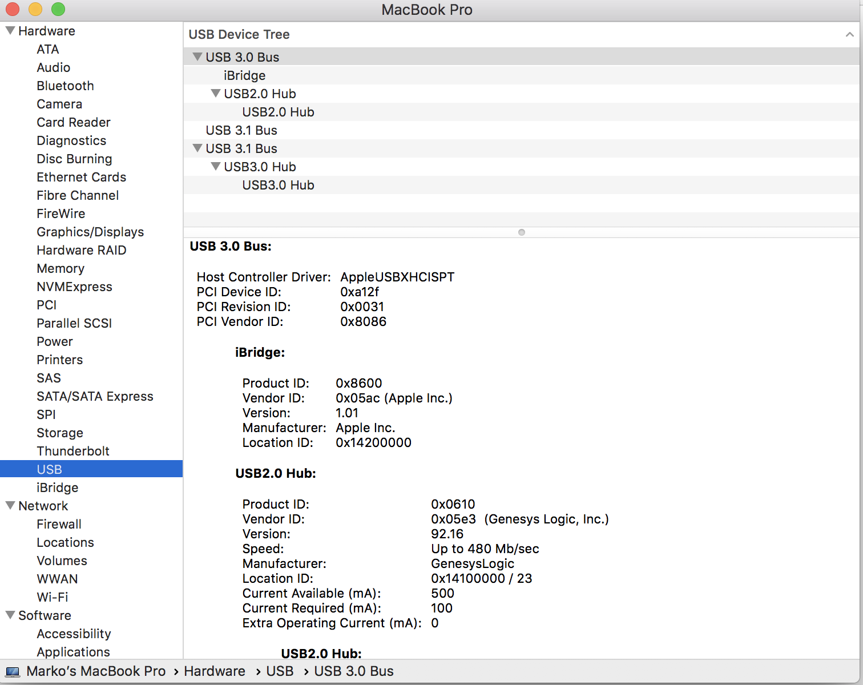
Task: Select Accessibility under Software
Action: [74, 634]
